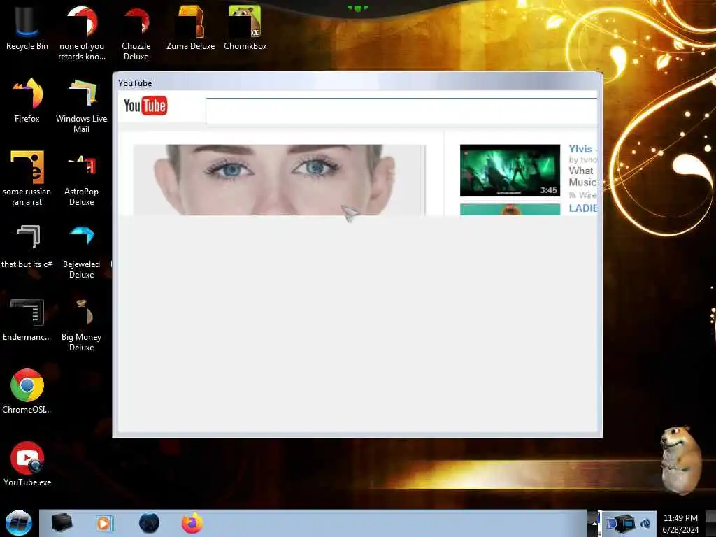Launch the Bejeweled Deluxe desktop icon
The height and width of the screenshot is (537, 716).
point(82,252)
